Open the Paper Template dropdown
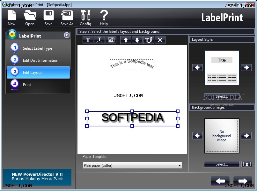Viewport: 257px width, 191px height. tap(132, 166)
